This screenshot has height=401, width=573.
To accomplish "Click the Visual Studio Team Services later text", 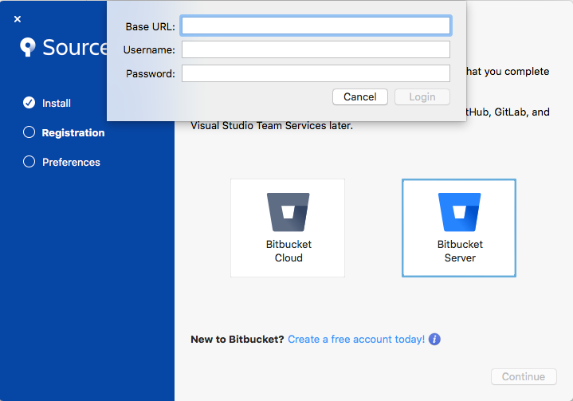I will click(x=272, y=126).
